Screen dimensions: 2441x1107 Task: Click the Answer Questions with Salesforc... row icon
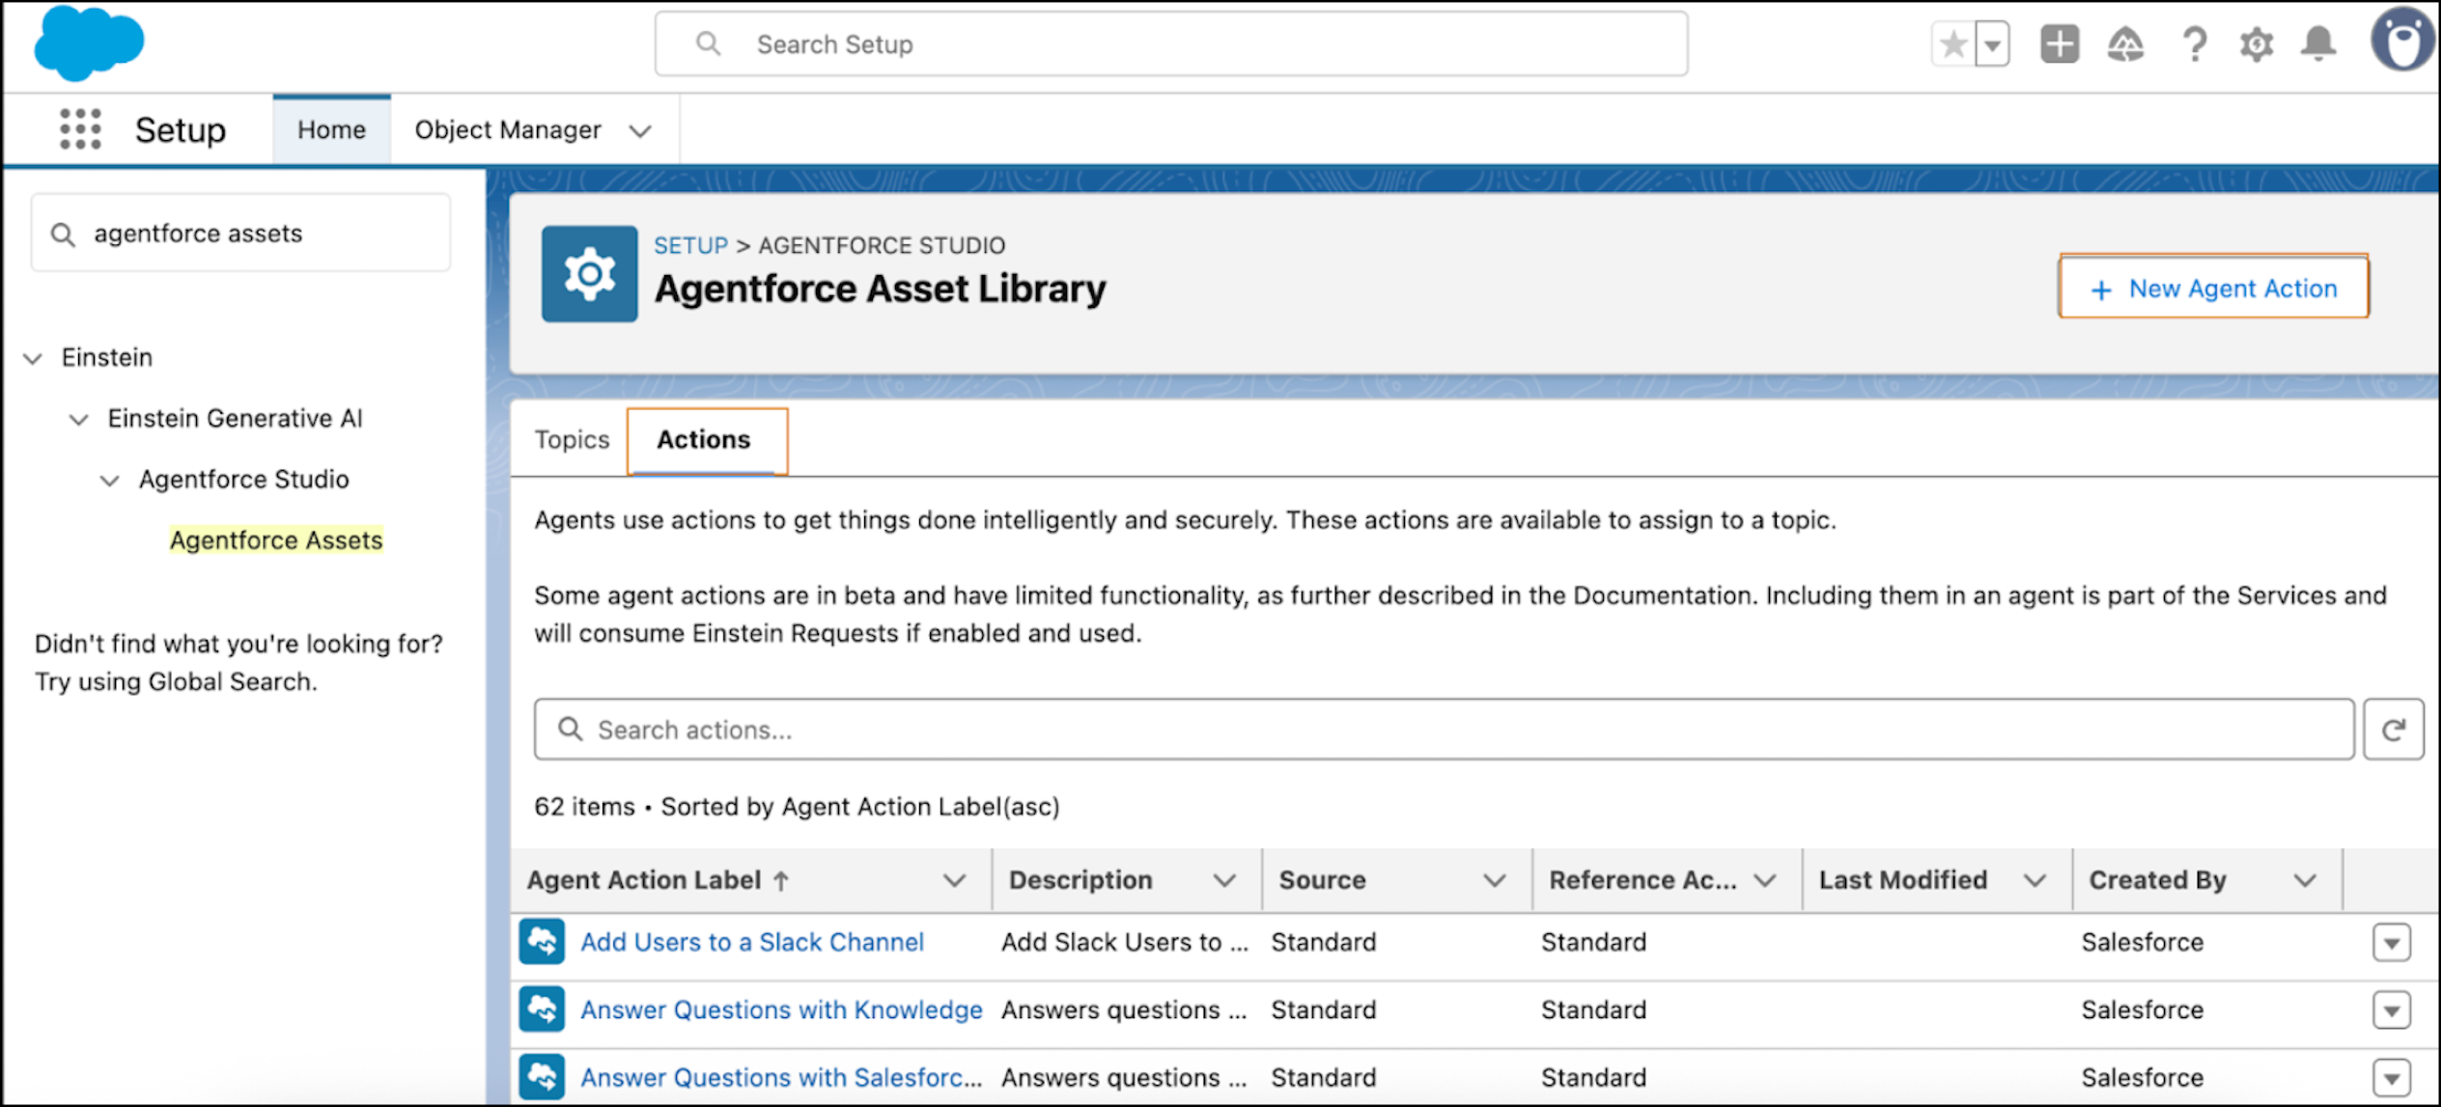click(542, 1076)
